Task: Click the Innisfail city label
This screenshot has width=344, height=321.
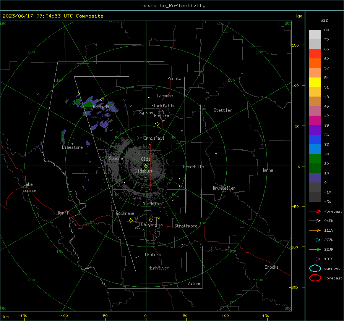Action: coord(154,138)
